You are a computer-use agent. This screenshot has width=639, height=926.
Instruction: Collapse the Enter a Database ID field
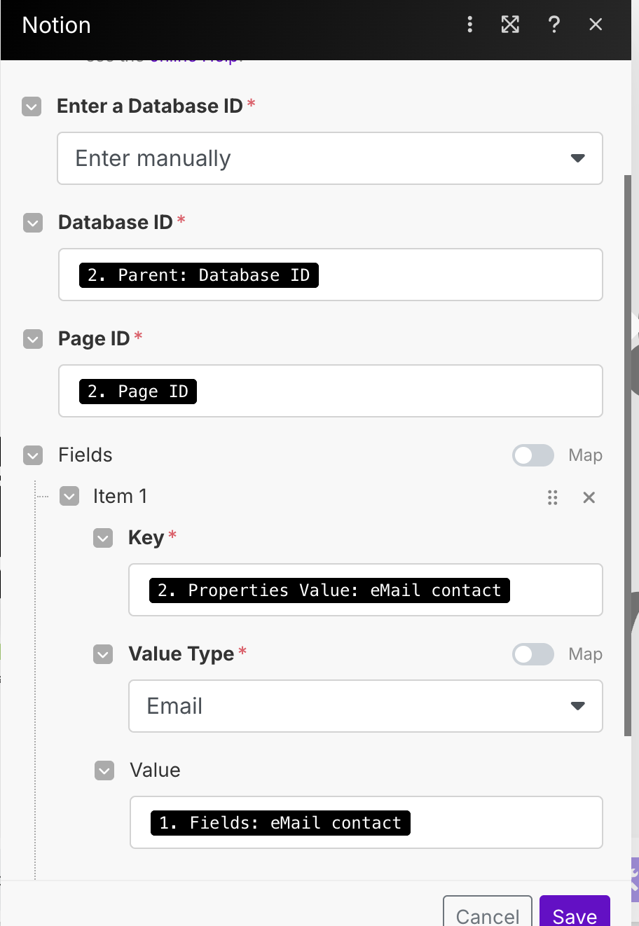pos(32,106)
